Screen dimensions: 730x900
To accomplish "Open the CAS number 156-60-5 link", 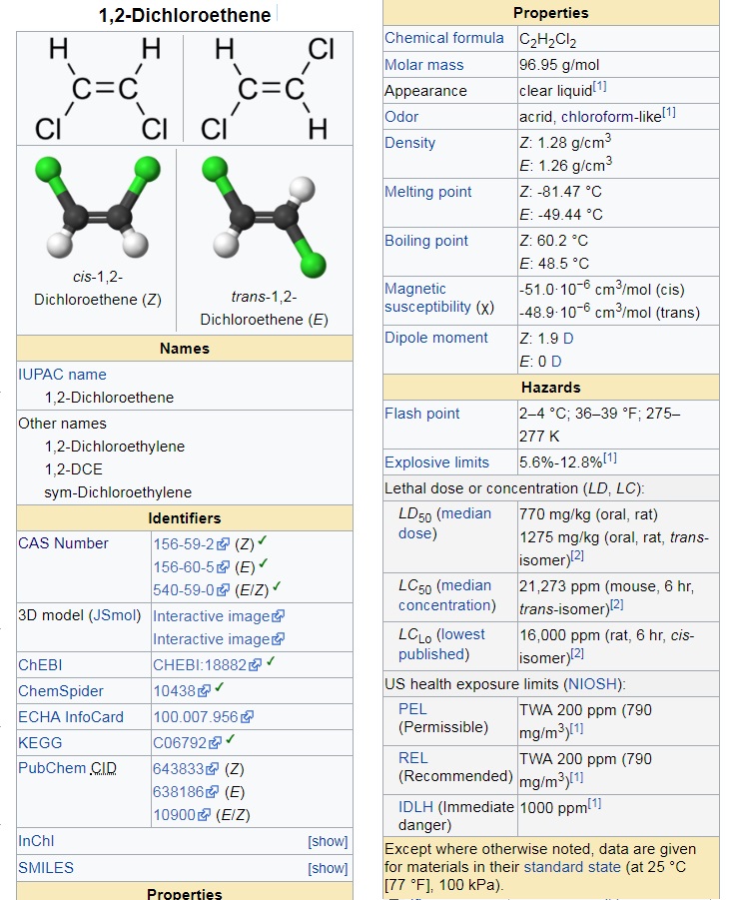I will (191, 567).
